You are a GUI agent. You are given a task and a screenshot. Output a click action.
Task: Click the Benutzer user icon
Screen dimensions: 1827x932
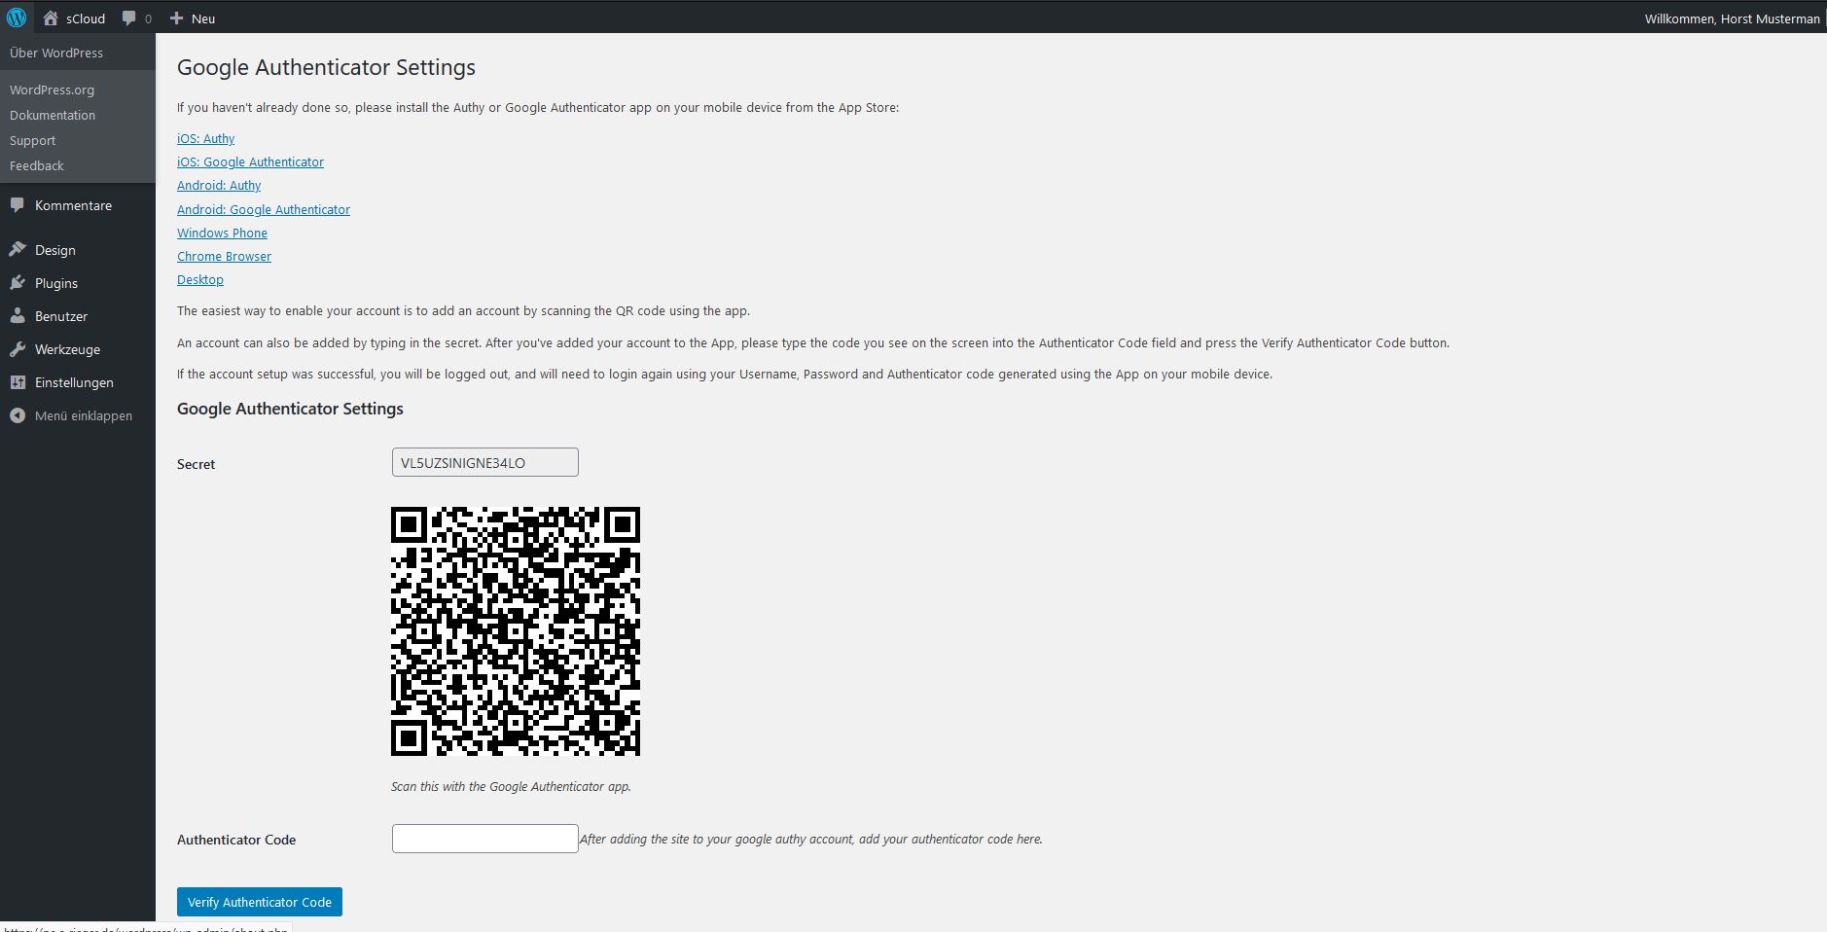coord(18,316)
